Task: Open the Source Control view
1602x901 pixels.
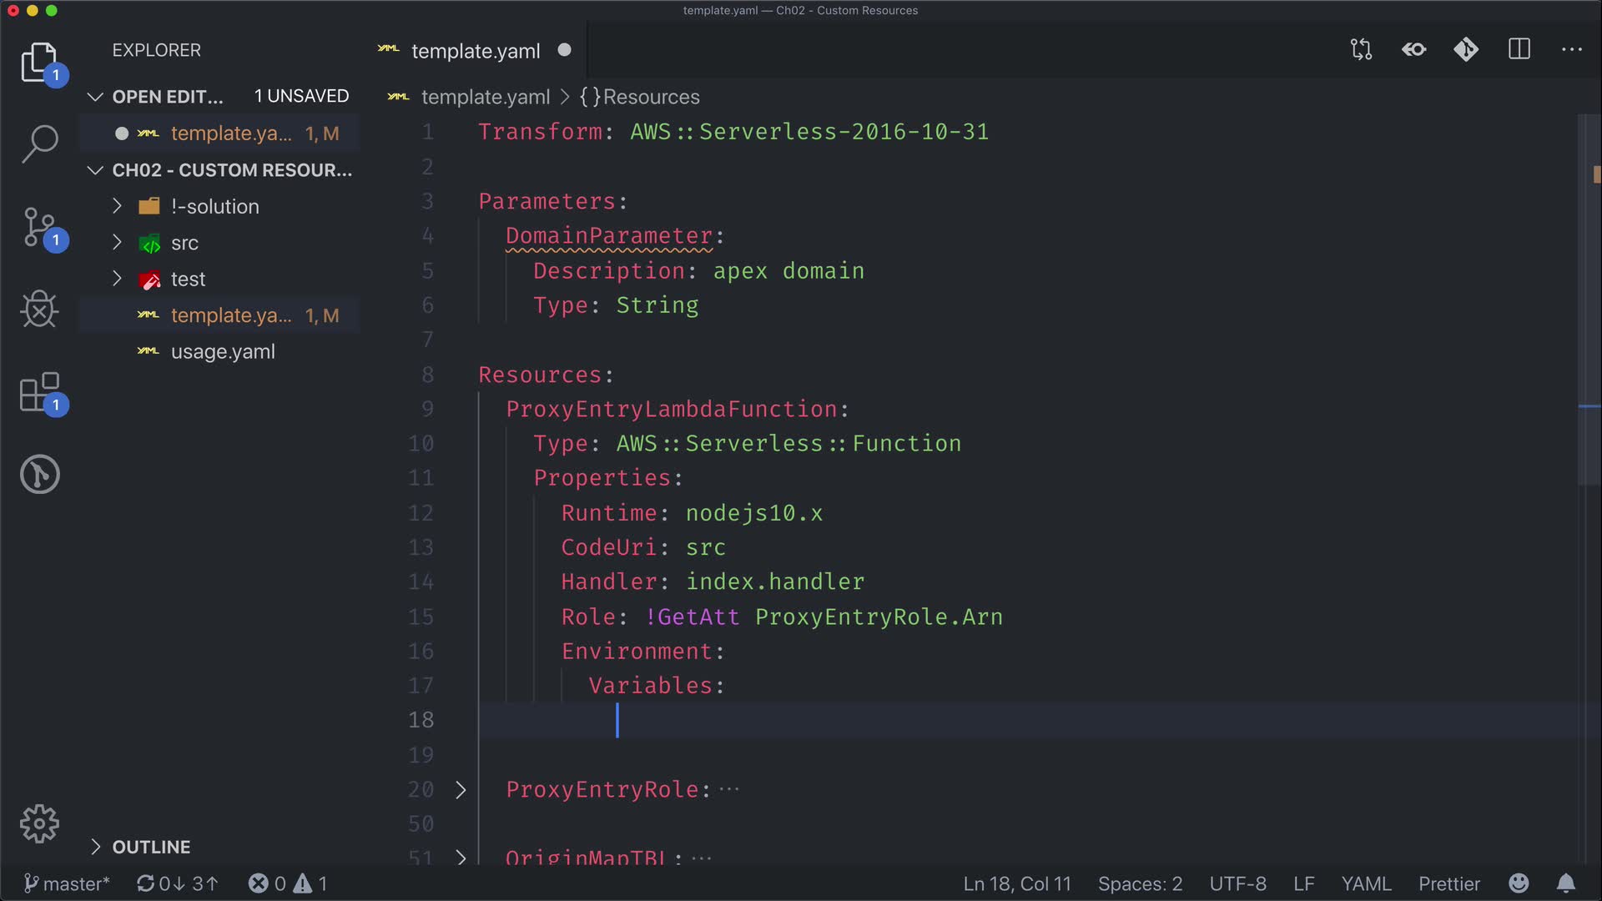Action: click(39, 227)
